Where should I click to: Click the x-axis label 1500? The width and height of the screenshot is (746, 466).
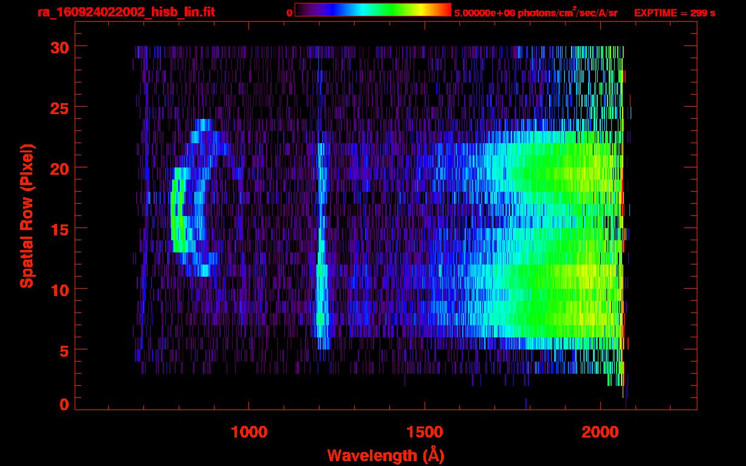pos(425,431)
